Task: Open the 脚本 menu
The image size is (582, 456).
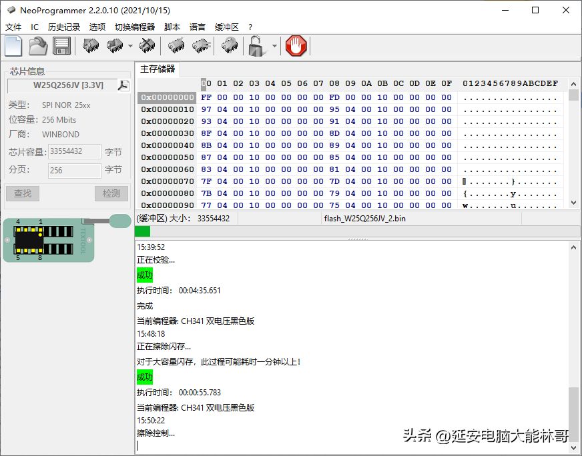Action: [x=172, y=27]
